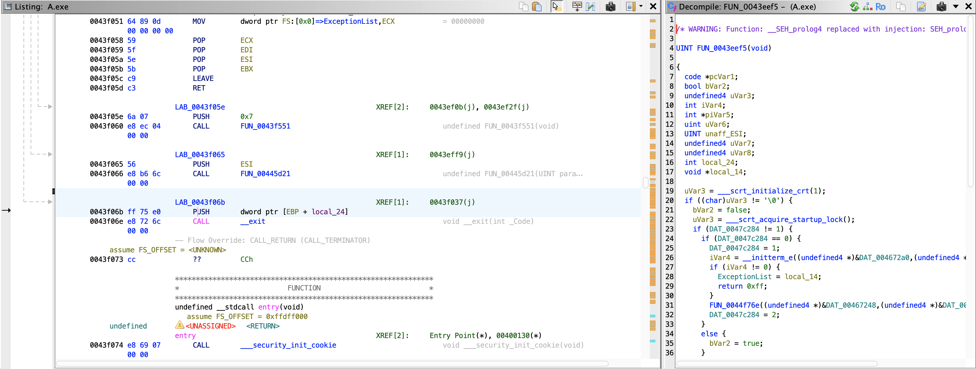Open the Decompile export edit icon
This screenshot has height=369, width=976.
click(x=921, y=7)
